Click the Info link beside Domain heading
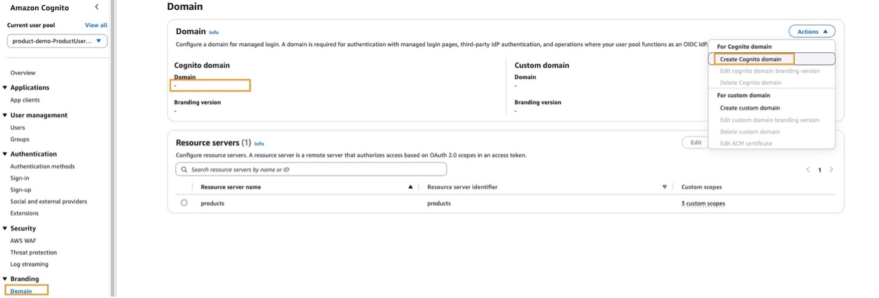This screenshot has height=298, width=879. point(213,32)
